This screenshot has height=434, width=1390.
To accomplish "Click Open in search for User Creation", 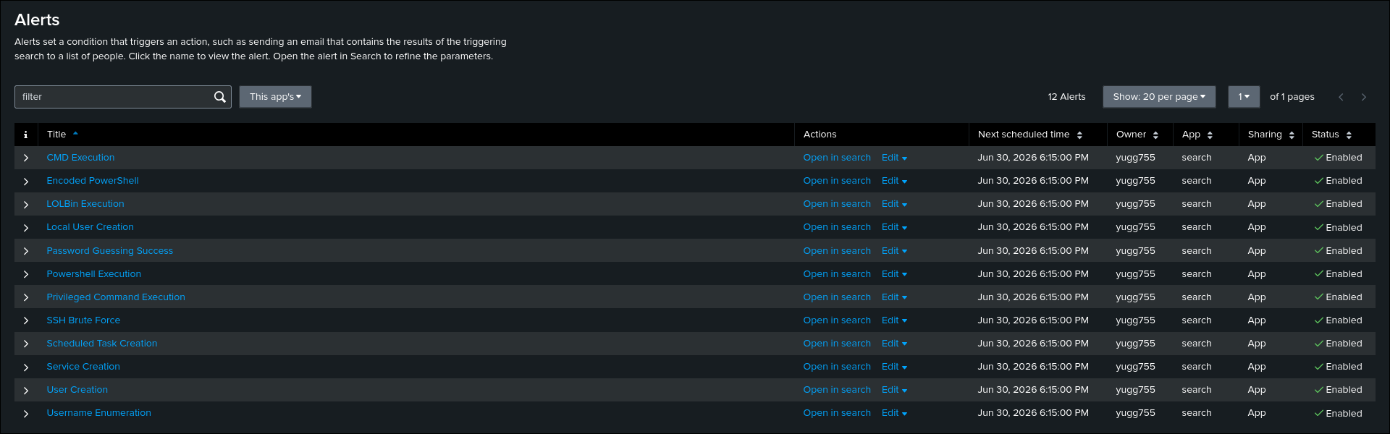I will click(837, 390).
